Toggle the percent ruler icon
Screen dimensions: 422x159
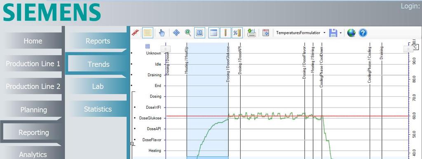(x=237, y=33)
